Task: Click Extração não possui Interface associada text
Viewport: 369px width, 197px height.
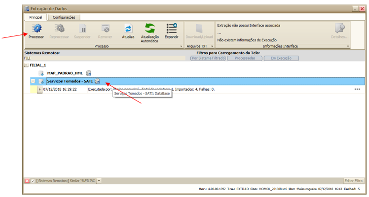Action: coord(249,25)
